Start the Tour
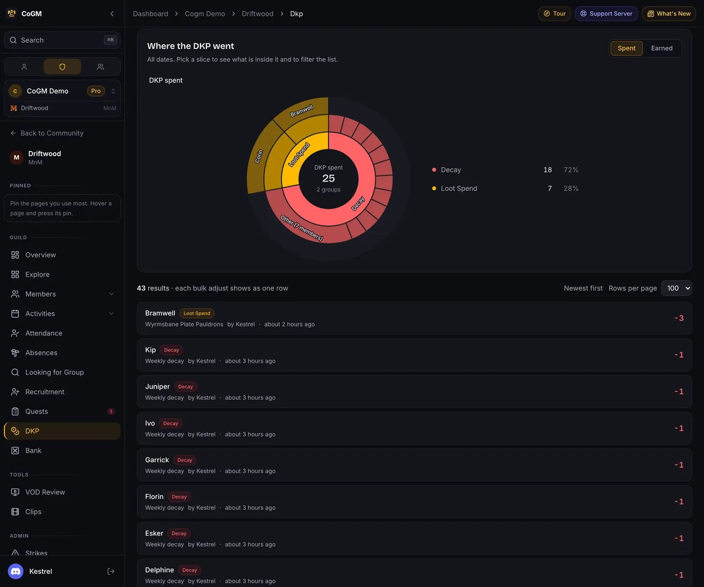This screenshot has width=704, height=587. [x=554, y=14]
